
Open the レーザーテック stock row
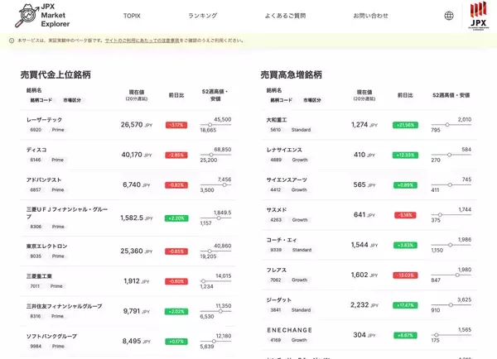click(x=128, y=125)
